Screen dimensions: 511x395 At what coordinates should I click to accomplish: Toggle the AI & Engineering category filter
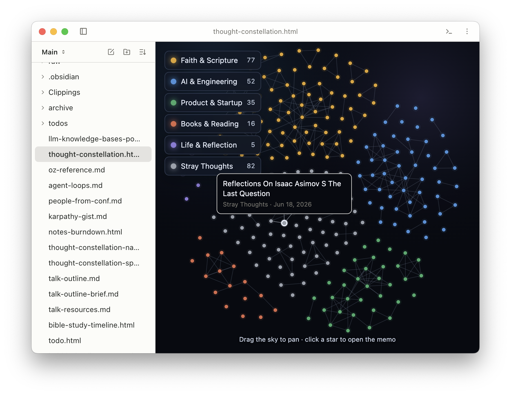[213, 82]
